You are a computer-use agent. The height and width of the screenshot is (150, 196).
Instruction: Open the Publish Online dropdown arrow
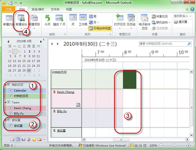169,22
